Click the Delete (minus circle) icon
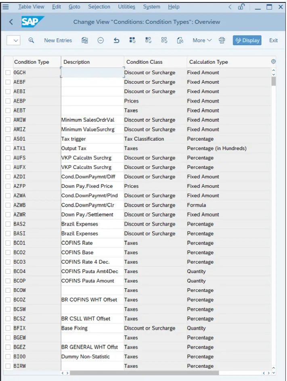The width and height of the screenshot is (287, 381). pos(101,40)
